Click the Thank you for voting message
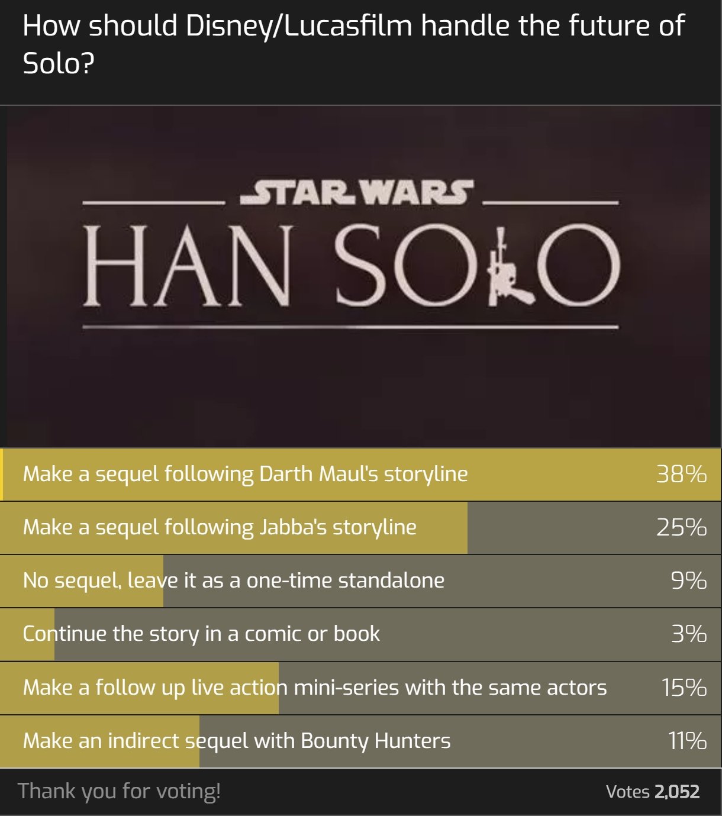Viewport: 722px width, 816px height. (119, 791)
